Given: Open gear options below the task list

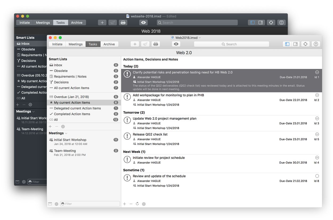Looking at the screenshot, I should 144,204.
